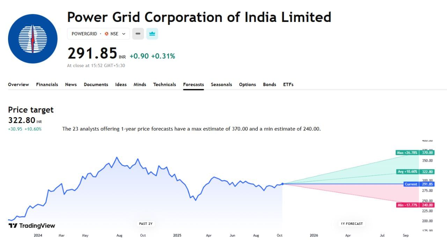Viewport: 447px width, 251px height.
Task: Open the Seasonals tab
Action: coord(221,84)
